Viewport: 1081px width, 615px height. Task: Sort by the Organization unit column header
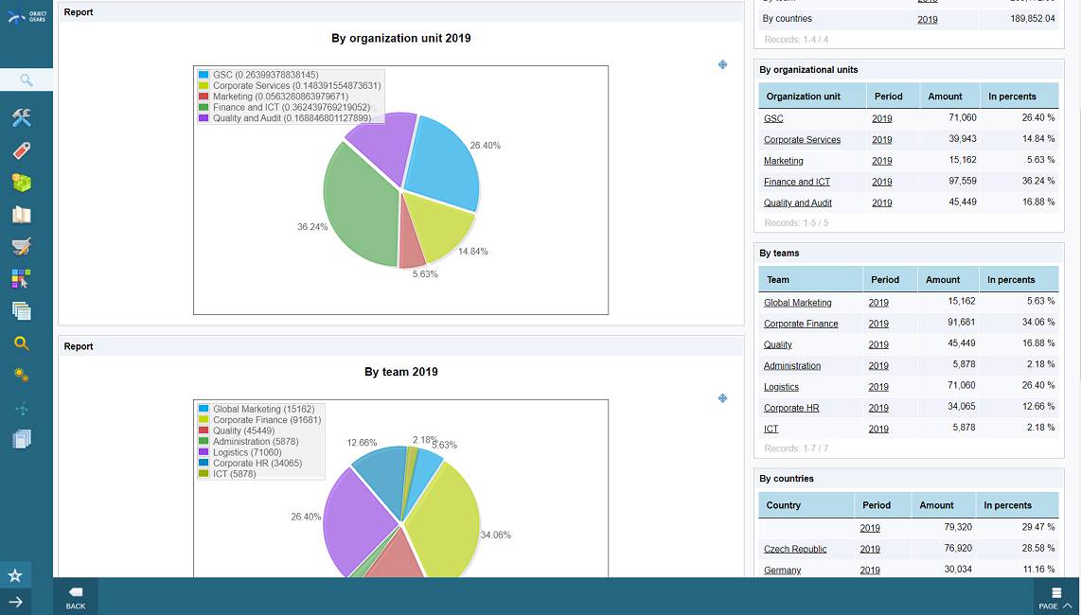[x=803, y=97]
